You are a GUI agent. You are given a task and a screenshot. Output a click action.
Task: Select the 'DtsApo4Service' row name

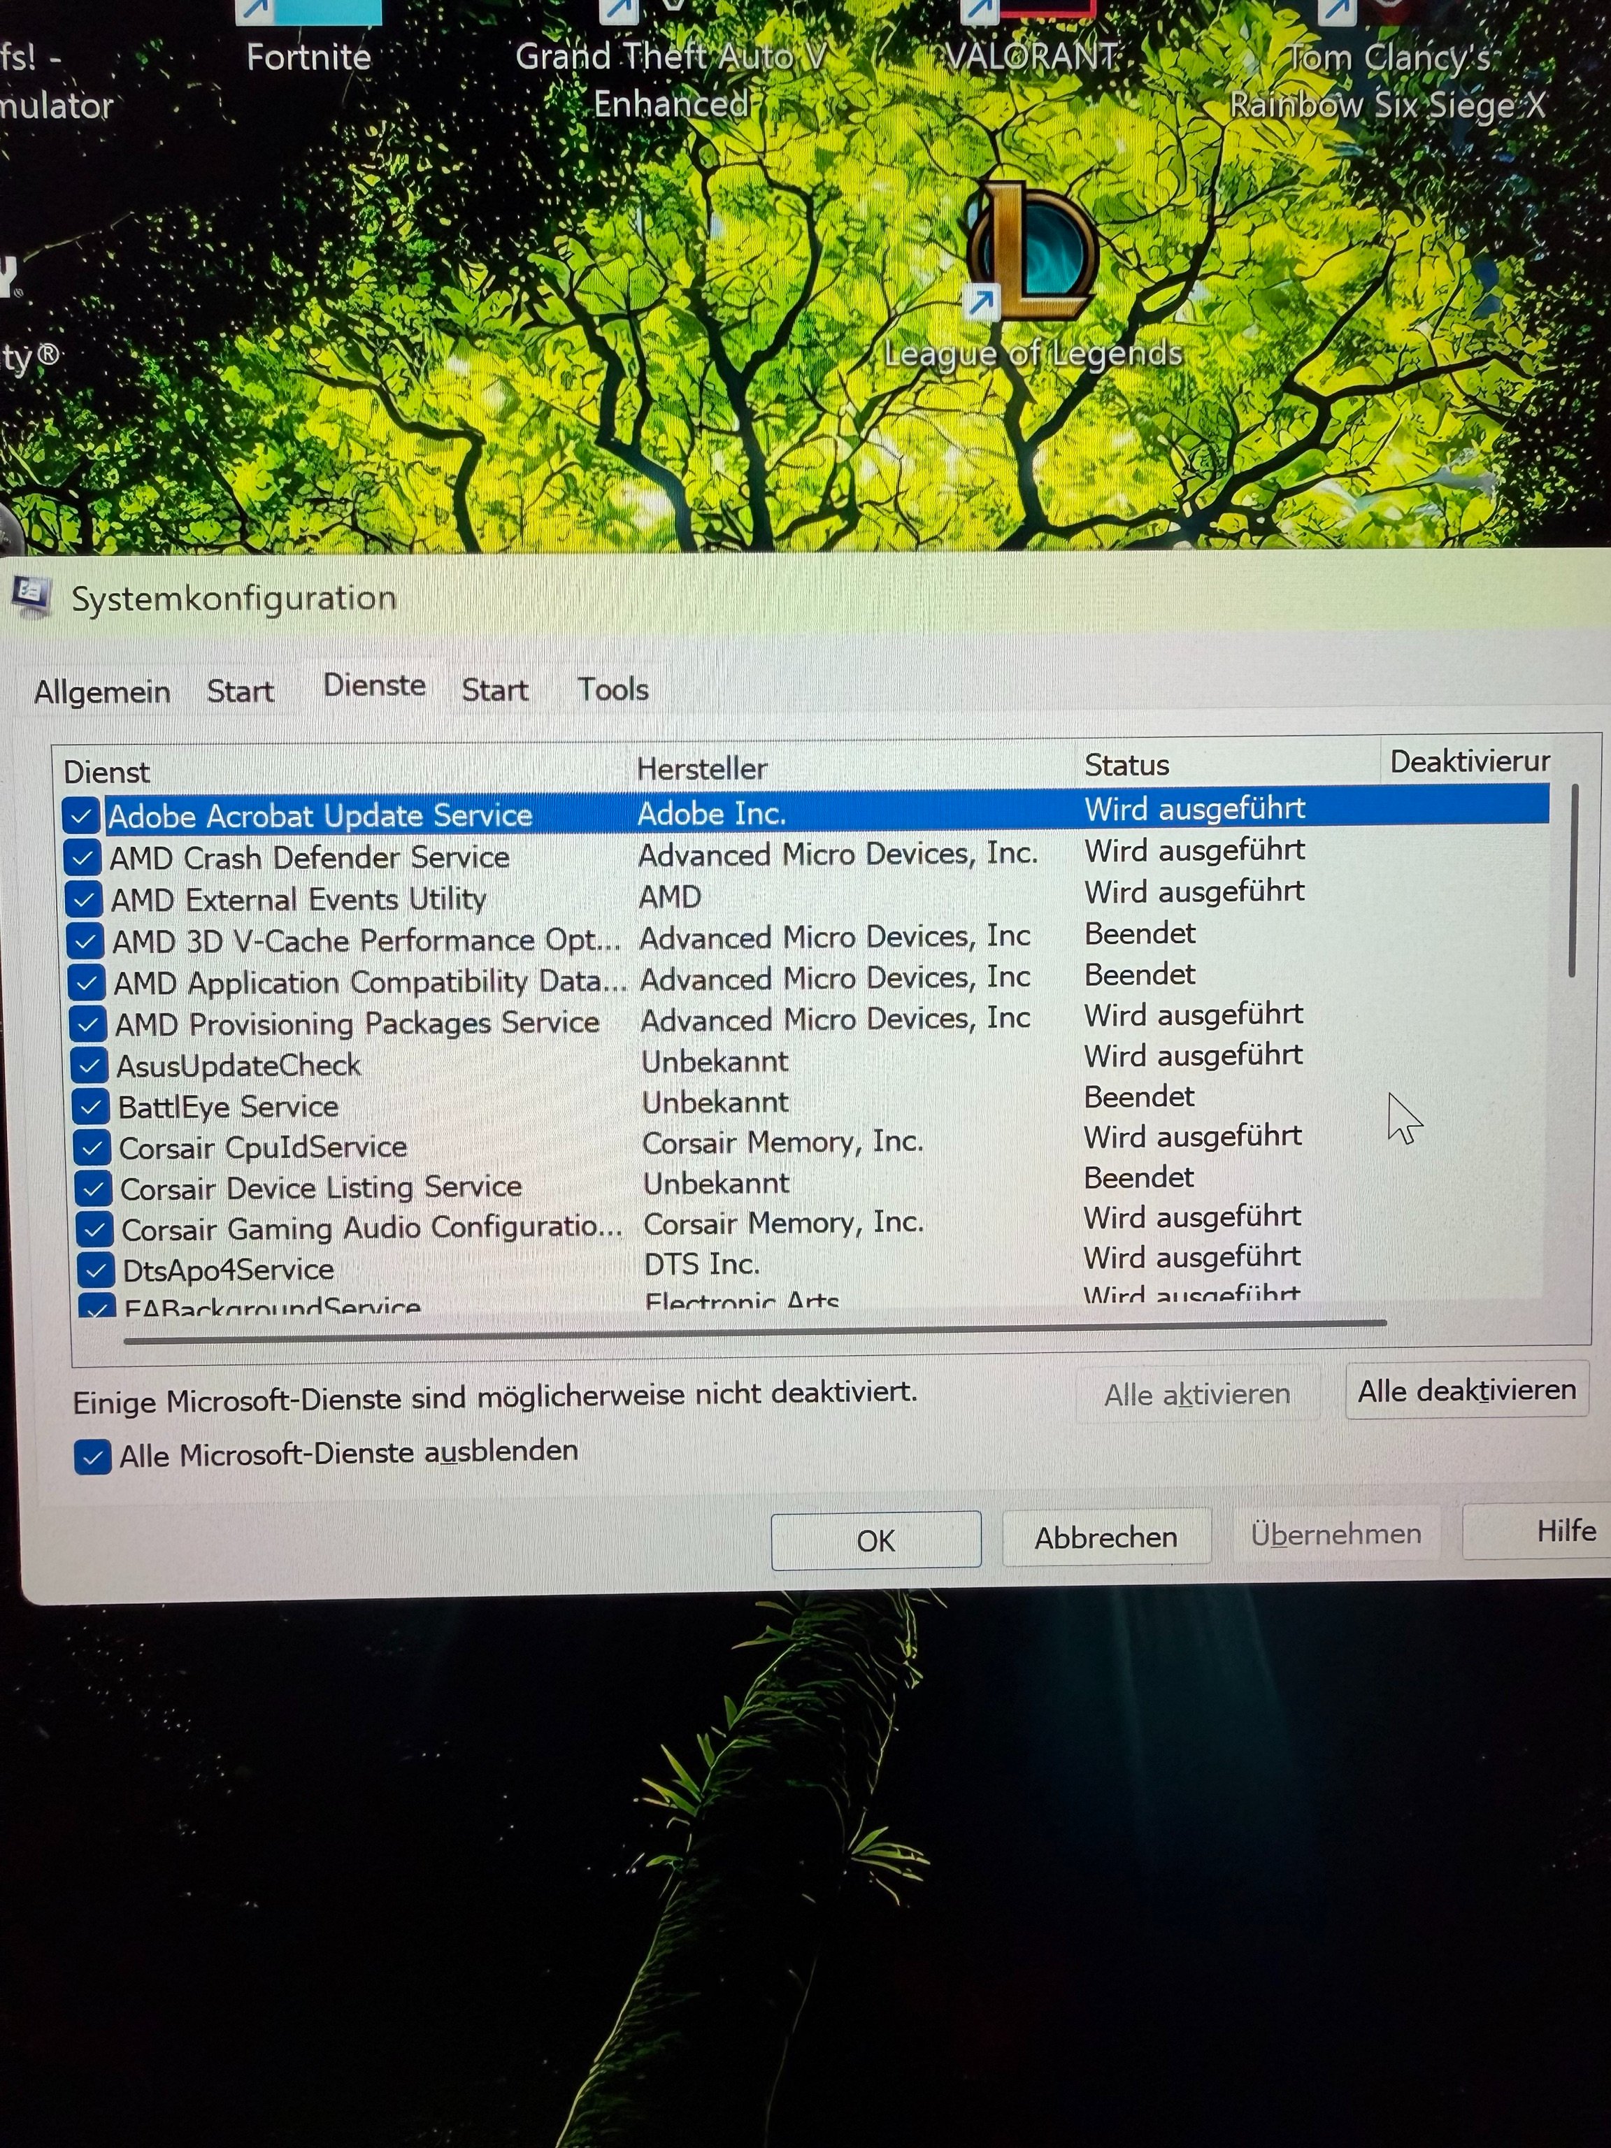point(228,1269)
